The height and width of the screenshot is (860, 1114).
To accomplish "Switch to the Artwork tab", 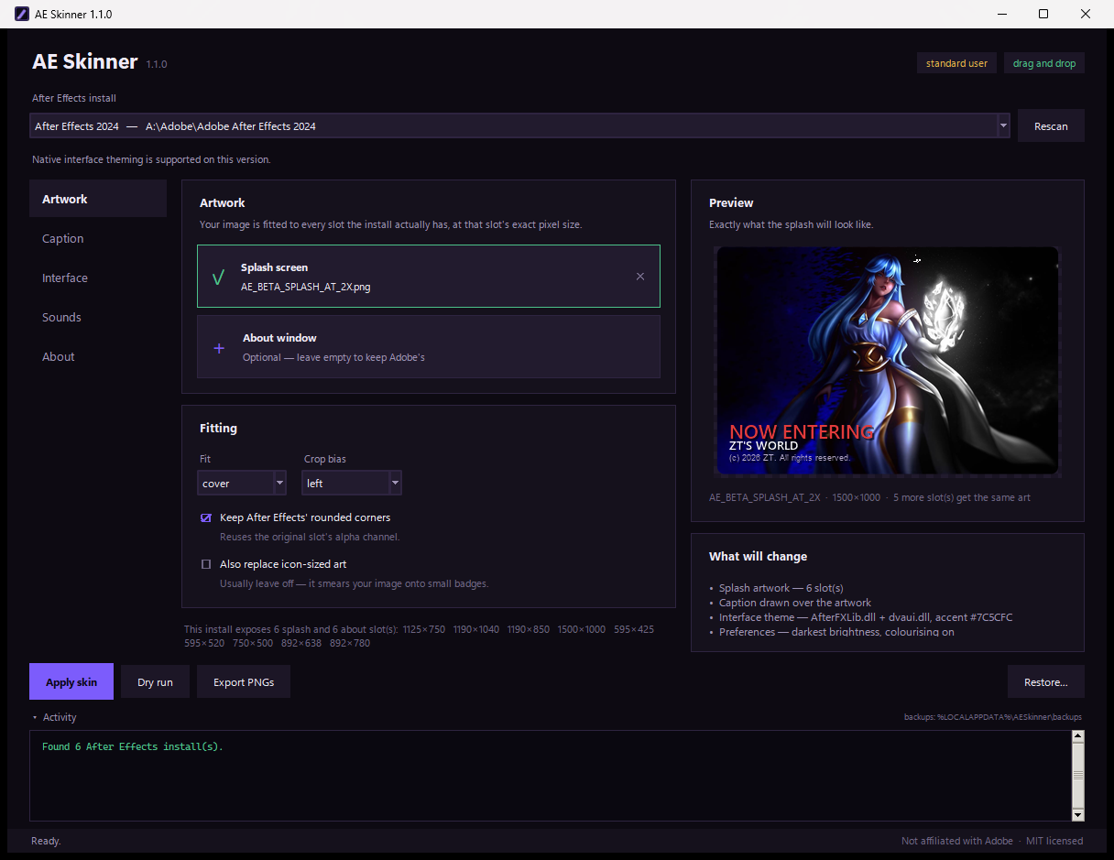I will point(98,199).
